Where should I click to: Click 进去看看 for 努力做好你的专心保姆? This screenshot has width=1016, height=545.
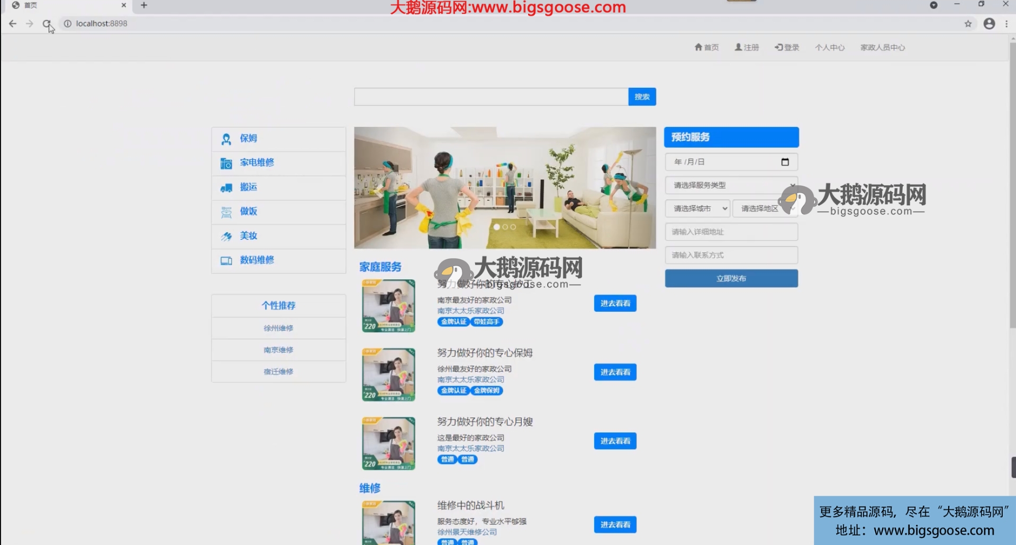tap(615, 372)
